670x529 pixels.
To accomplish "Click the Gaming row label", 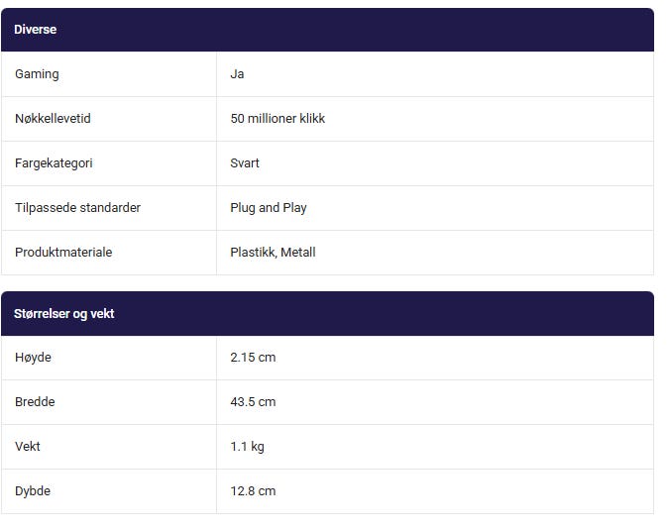I will click(37, 74).
